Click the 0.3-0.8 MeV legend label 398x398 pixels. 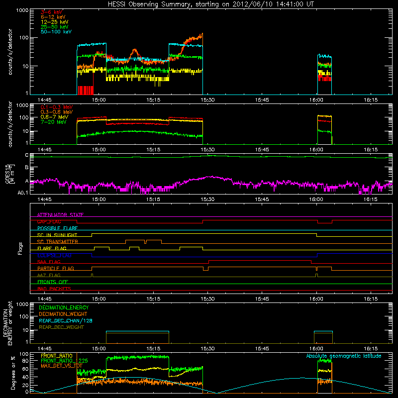57,112
